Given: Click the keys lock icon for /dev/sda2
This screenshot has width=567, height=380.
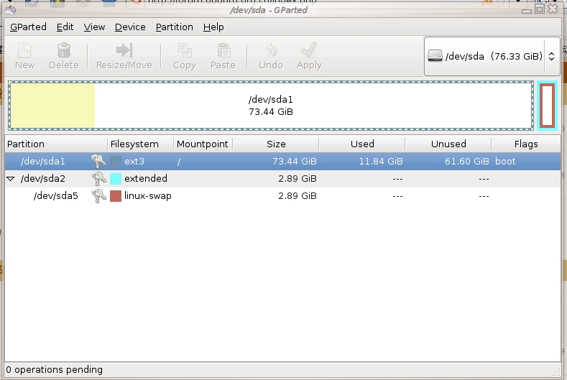Looking at the screenshot, I should pos(98,179).
